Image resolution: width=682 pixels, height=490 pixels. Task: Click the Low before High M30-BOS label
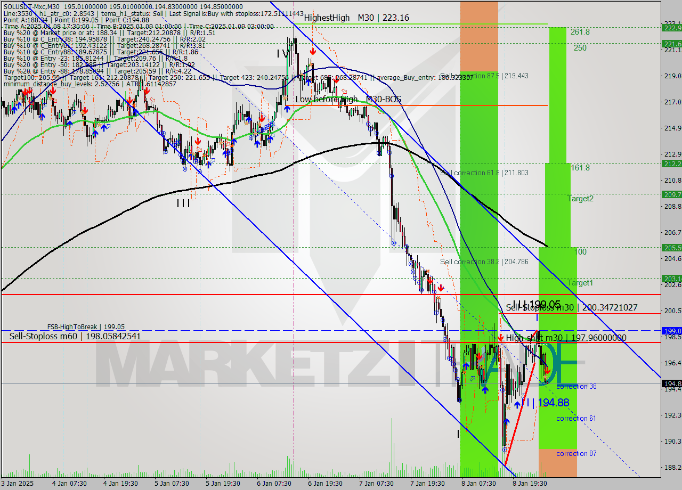click(x=348, y=100)
